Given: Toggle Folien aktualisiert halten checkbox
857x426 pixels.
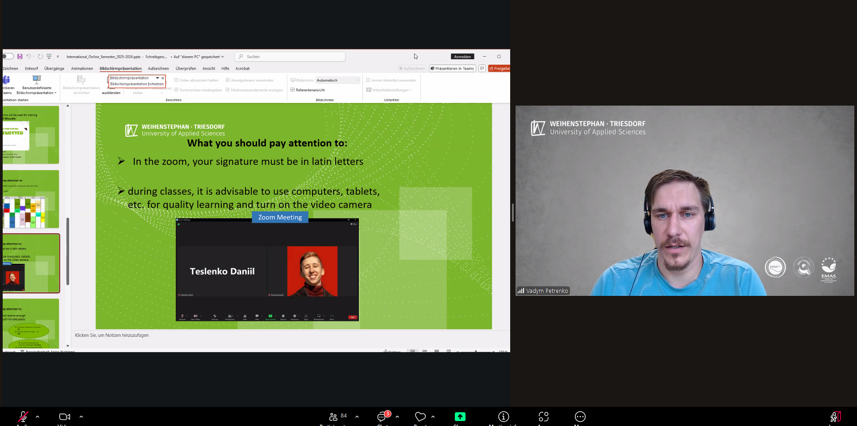Looking at the screenshot, I should [176, 80].
